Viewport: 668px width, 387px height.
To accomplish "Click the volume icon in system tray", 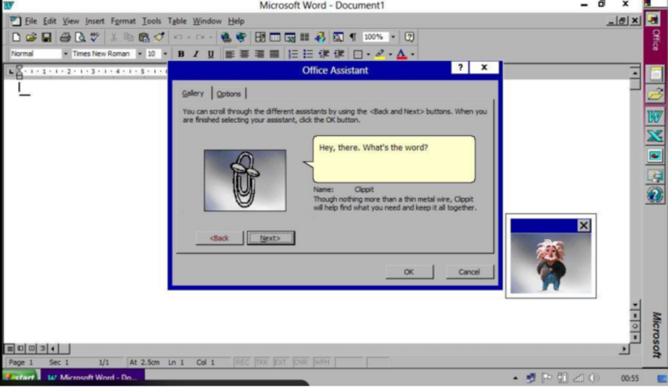I will coord(593,378).
